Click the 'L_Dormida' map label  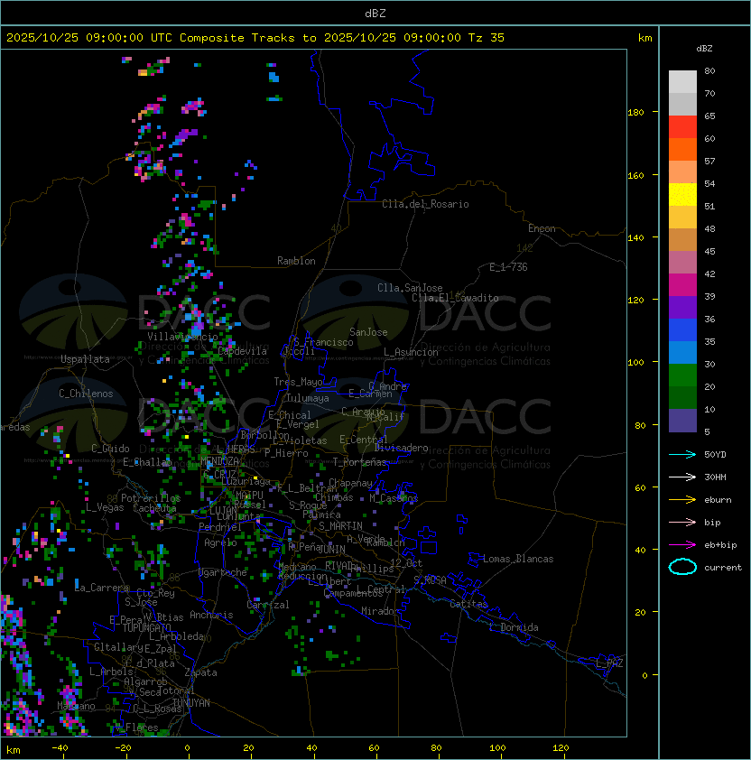pyautogui.click(x=514, y=627)
